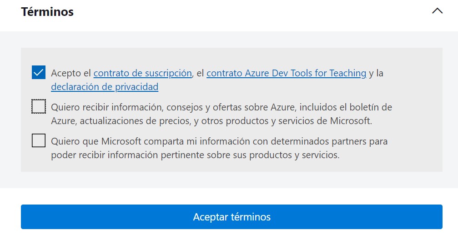Click the 'Acepto el' label text
The width and height of the screenshot is (458, 235).
tap(71, 73)
